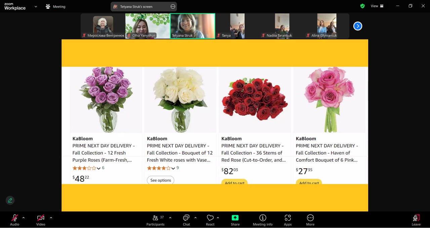430x228 pixels.
Task: Unmute microphone with the Audio button
Action: 14,220
